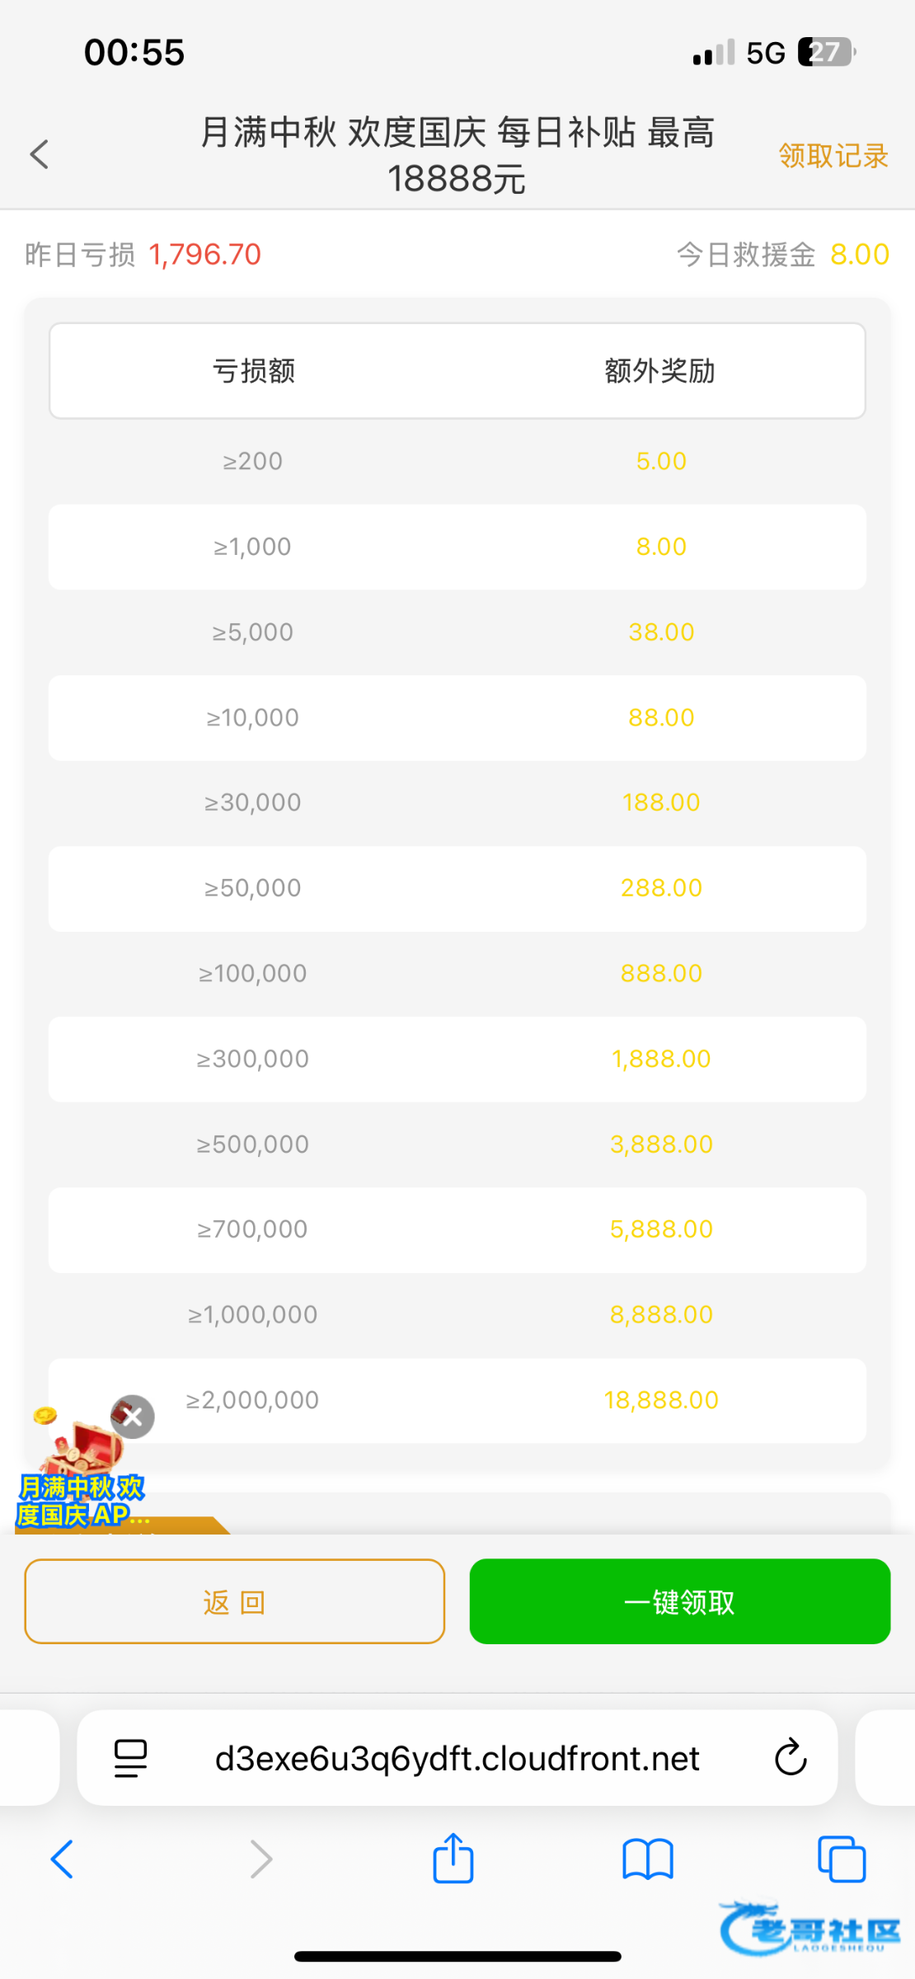Open the Safari share sheet icon
Image resolution: width=915 pixels, height=1979 pixels.
pyautogui.click(x=453, y=1858)
